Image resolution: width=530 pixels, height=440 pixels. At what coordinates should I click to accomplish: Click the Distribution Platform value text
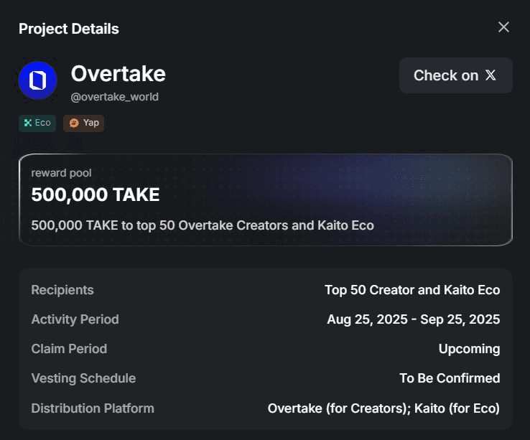coord(383,408)
